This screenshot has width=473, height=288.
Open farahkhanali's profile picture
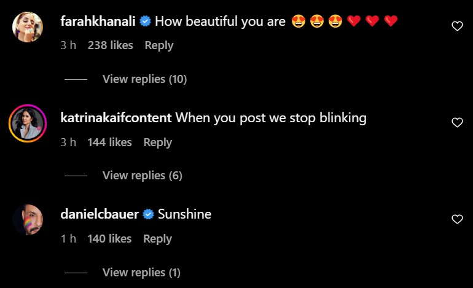[28, 27]
